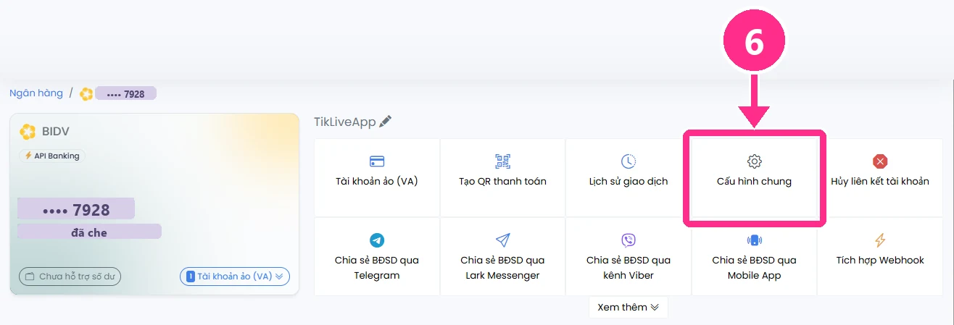The image size is (954, 325).
Task: Select Chia sẻ BĐSD qua Mobile App label
Action: [x=754, y=268]
